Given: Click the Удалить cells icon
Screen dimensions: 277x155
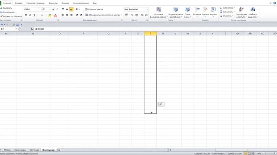Looking at the screenshot, I should coord(205,9).
